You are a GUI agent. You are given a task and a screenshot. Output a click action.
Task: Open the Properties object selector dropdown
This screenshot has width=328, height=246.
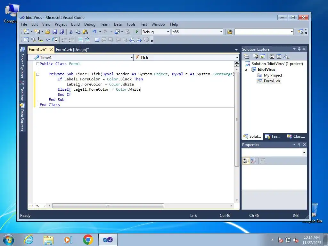(x=304, y=153)
